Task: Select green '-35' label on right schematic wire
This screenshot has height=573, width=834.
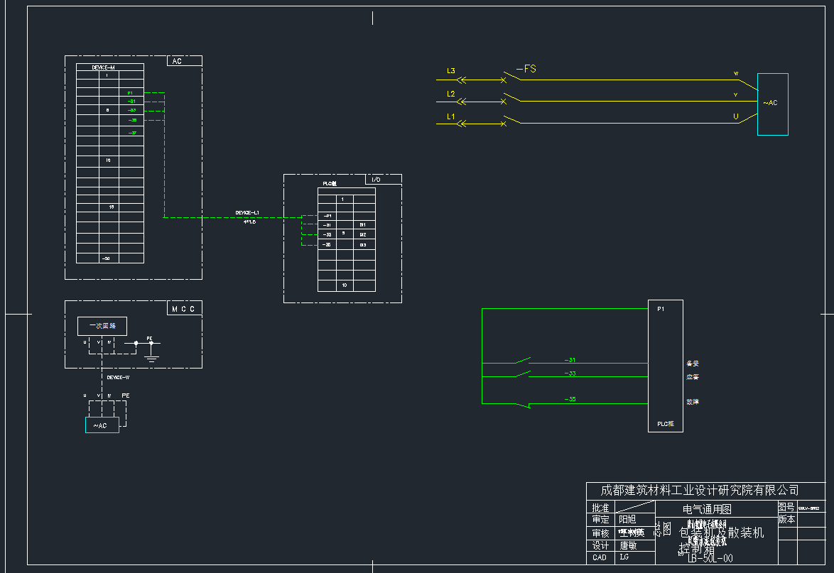Action: (x=570, y=398)
